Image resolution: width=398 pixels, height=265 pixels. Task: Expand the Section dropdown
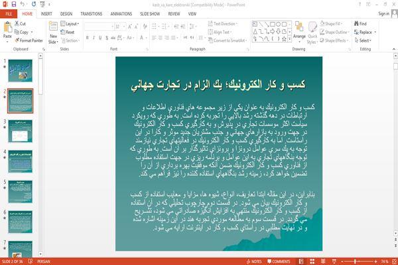point(70,41)
